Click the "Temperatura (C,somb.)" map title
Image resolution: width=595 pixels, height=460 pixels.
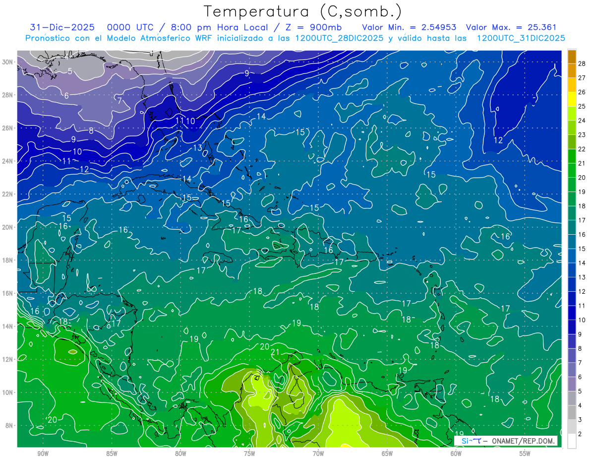point(303,11)
